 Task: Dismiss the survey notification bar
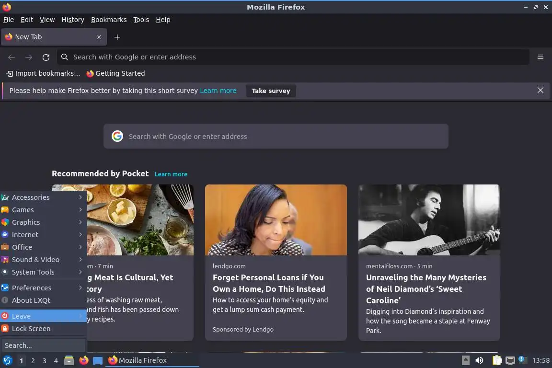540,91
